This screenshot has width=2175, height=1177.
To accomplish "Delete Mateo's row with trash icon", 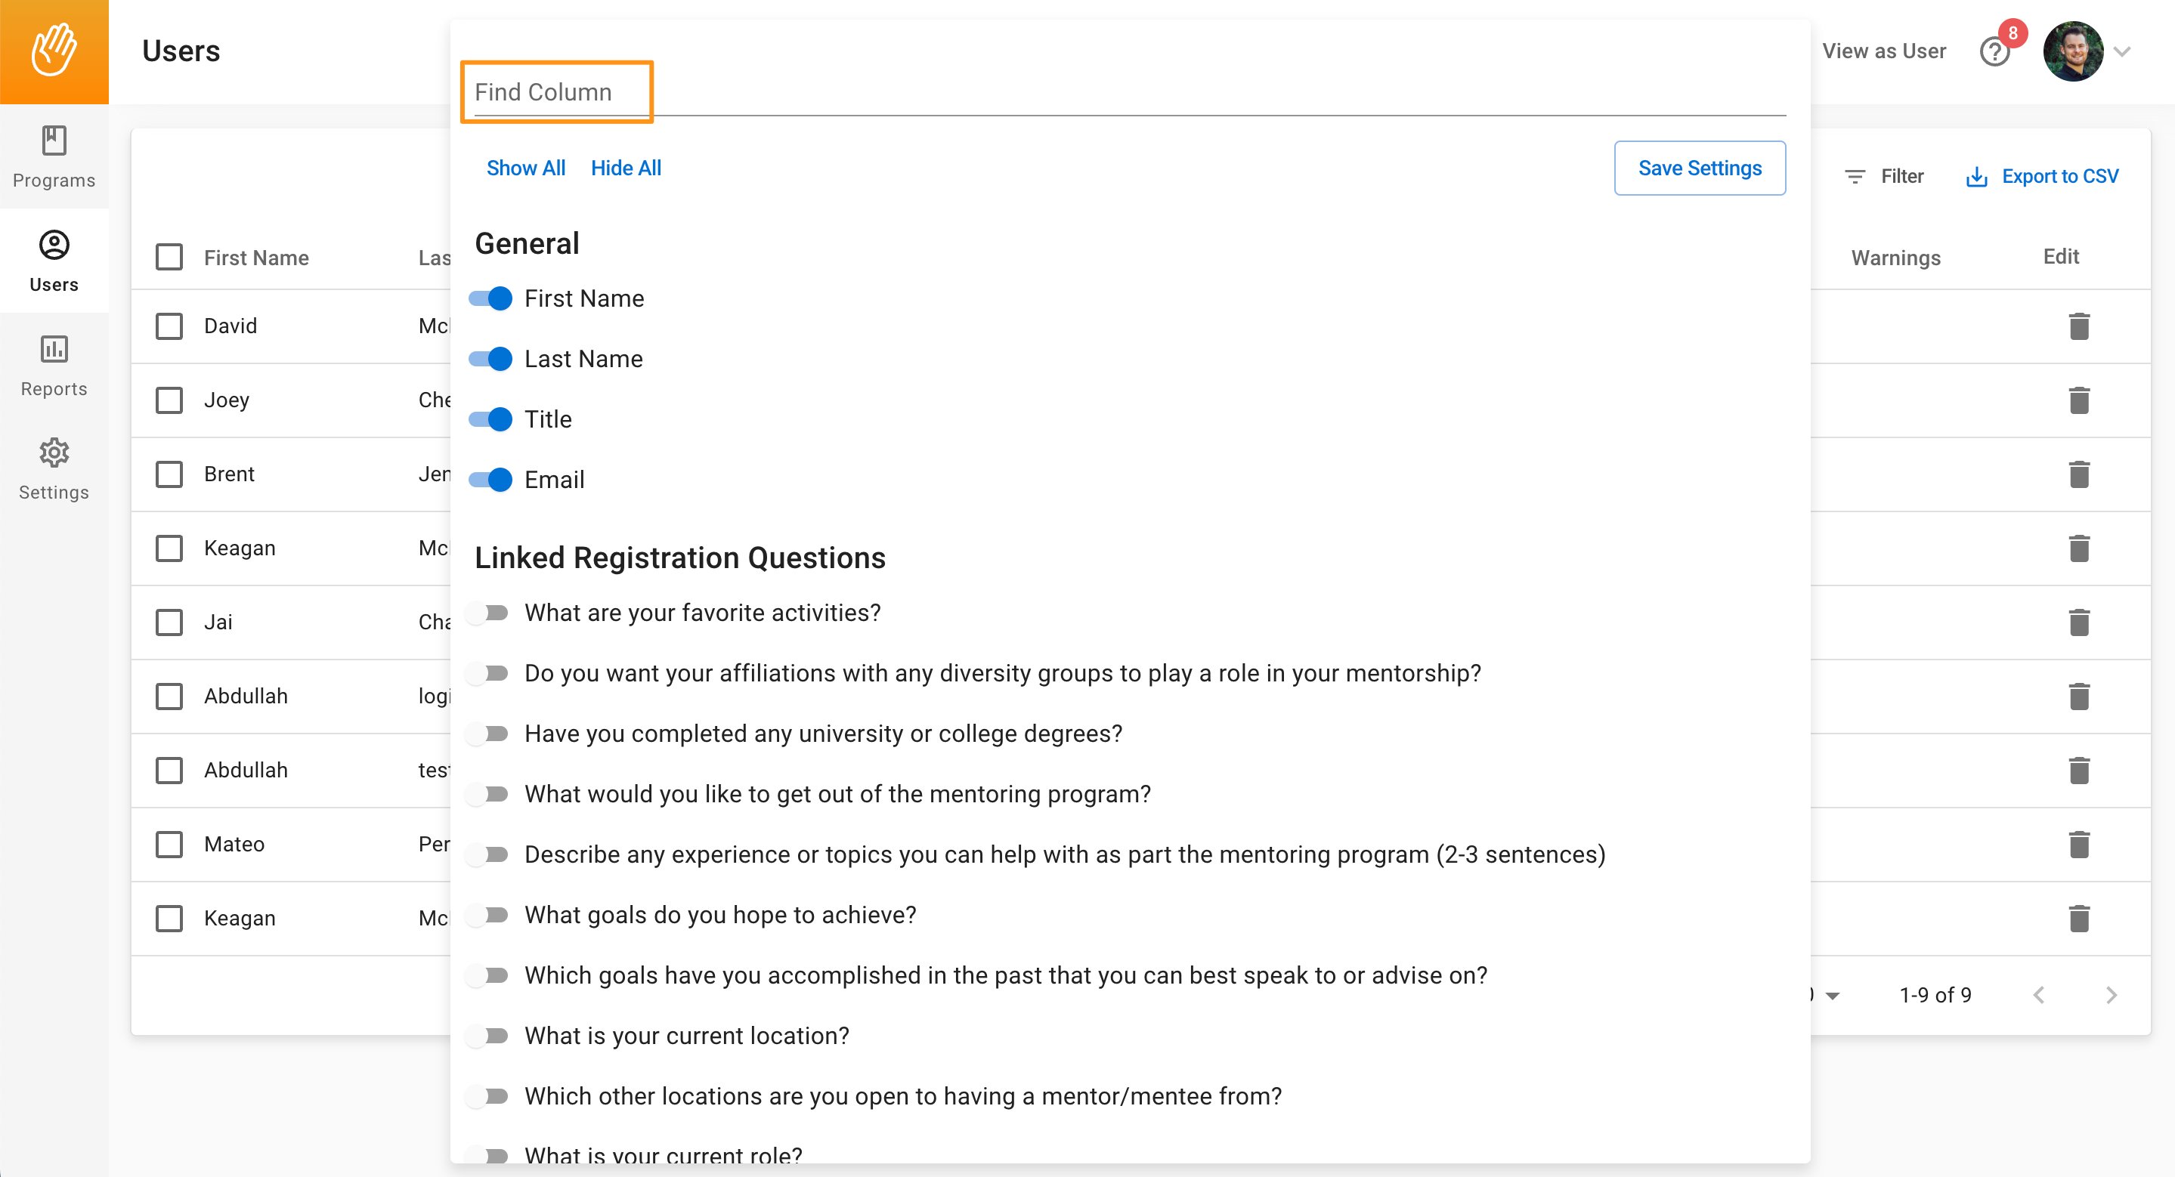I will point(2079,844).
